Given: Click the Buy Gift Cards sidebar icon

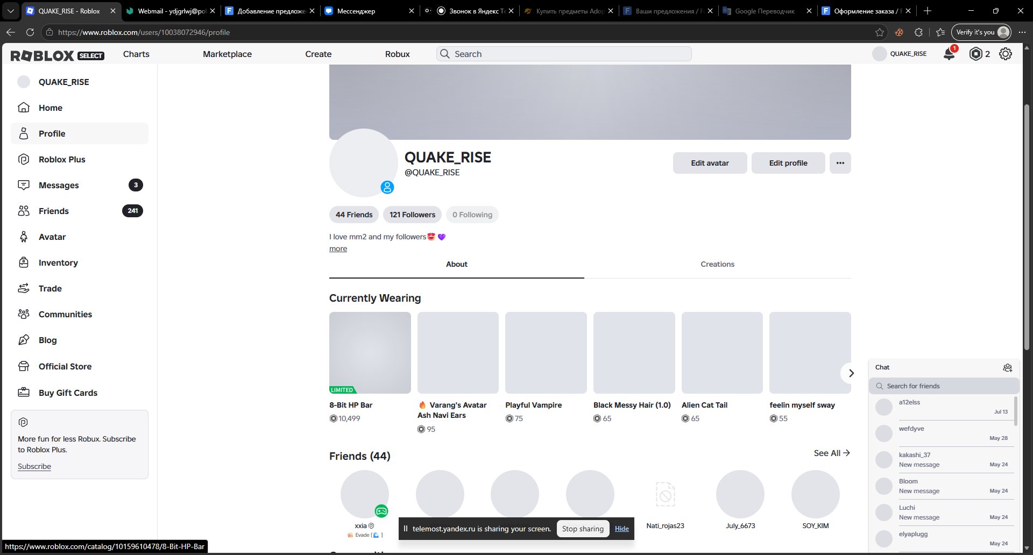Looking at the screenshot, I should coord(24,393).
